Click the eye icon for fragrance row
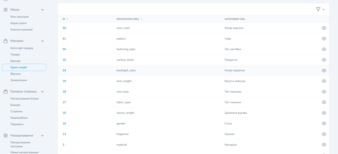This screenshot has width=338, height=154. click(x=324, y=134)
